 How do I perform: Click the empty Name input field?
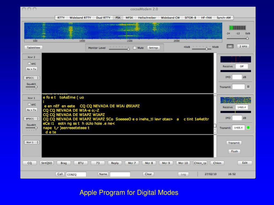[120, 174]
